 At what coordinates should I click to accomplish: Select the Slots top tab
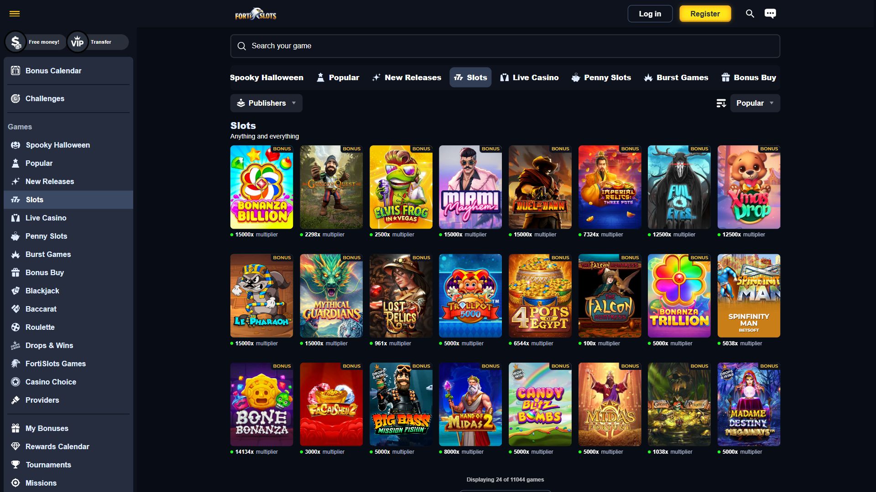click(470, 77)
